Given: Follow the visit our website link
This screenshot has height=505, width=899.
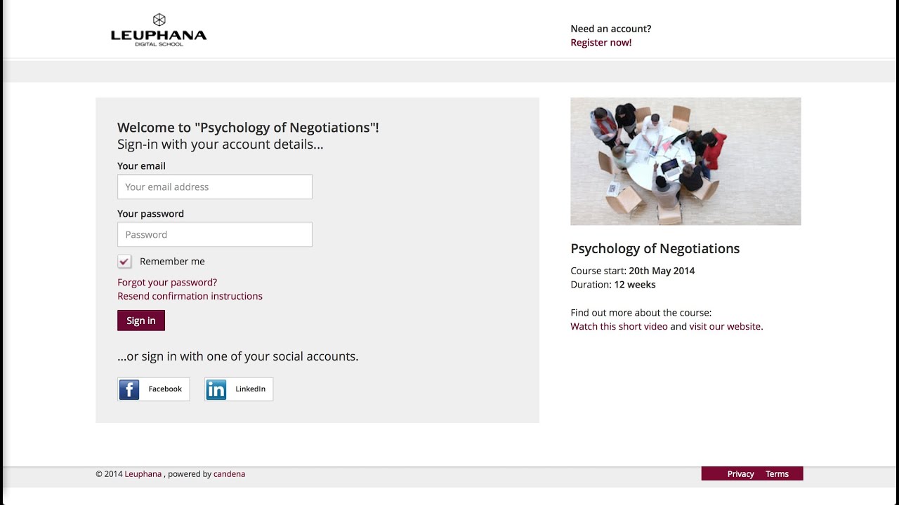Looking at the screenshot, I should pyautogui.click(x=725, y=327).
